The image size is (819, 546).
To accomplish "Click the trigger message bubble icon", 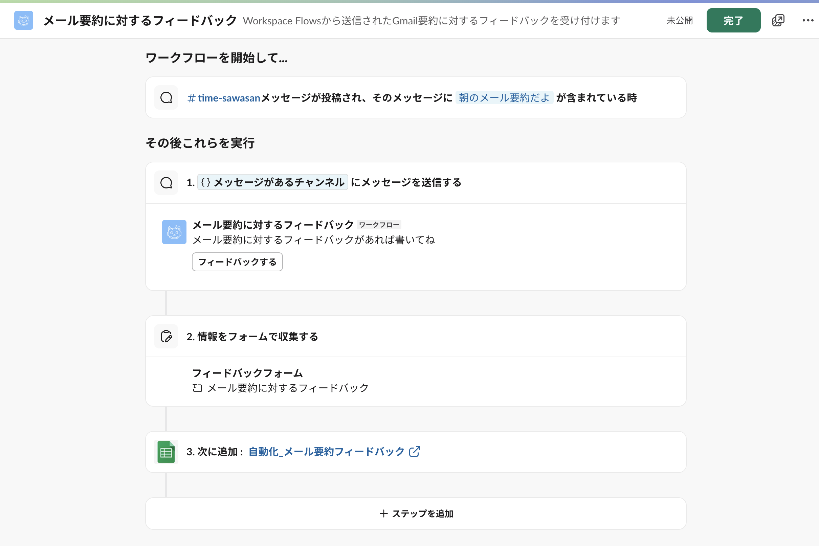I will click(x=166, y=97).
